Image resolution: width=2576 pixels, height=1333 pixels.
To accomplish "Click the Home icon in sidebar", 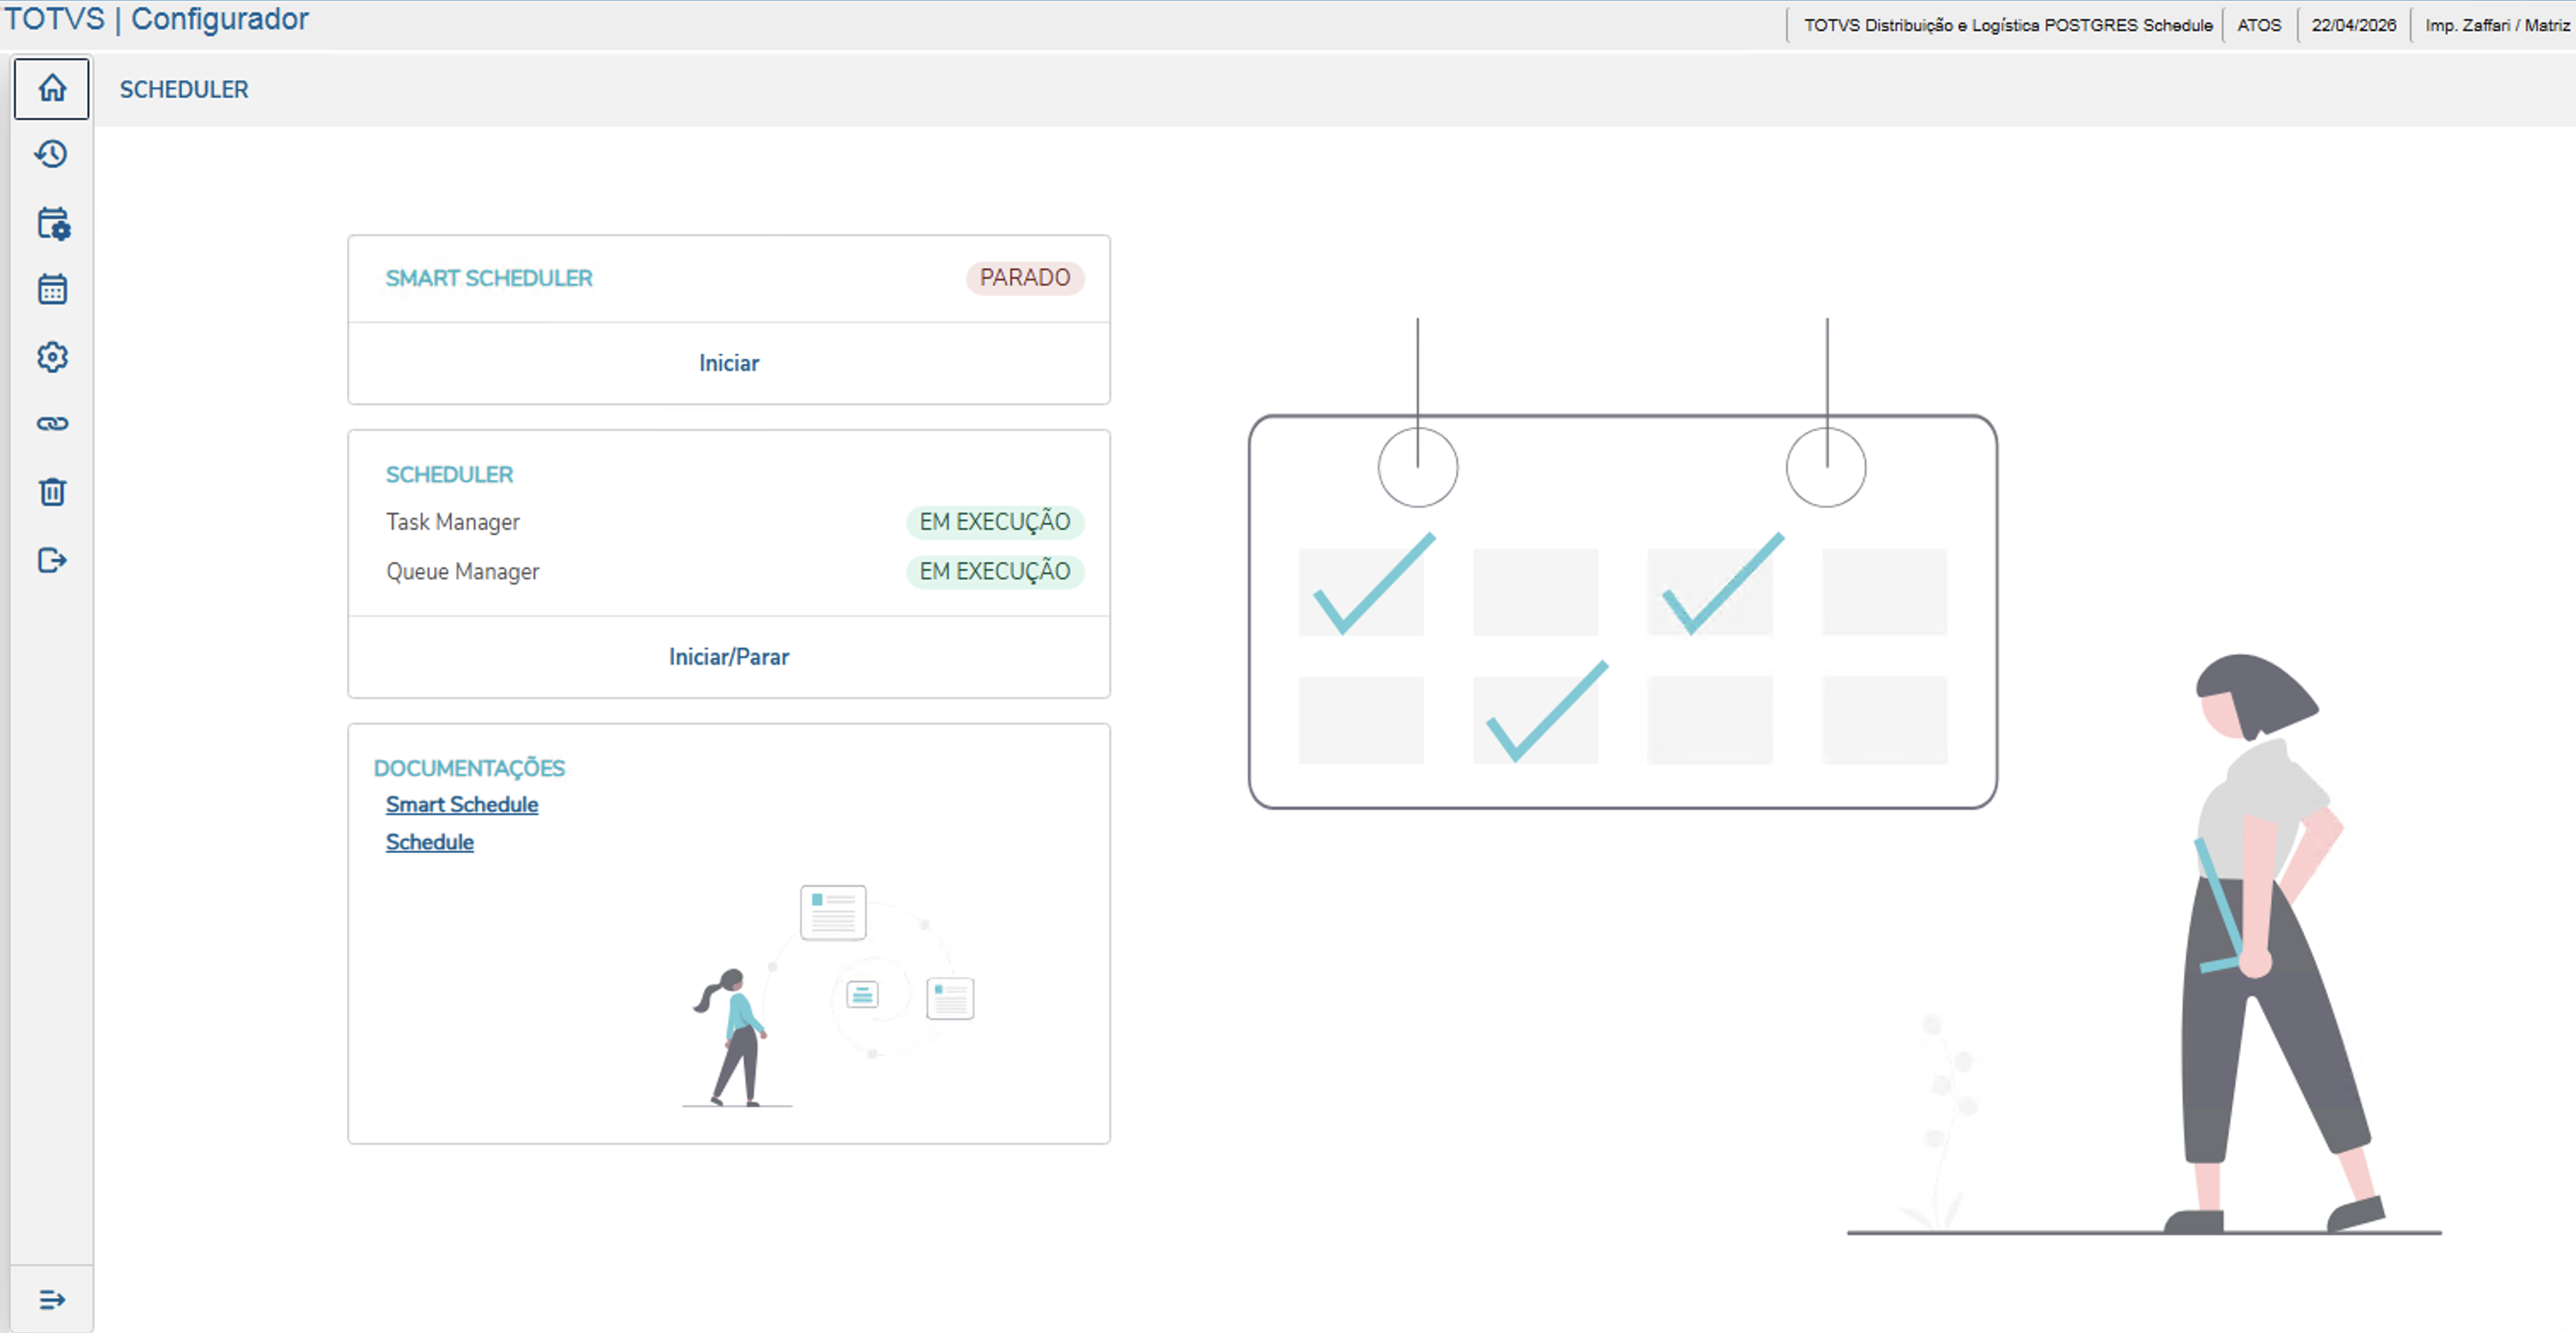I will (x=52, y=89).
